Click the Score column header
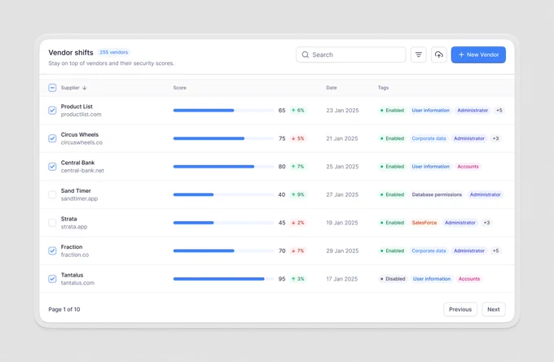This screenshot has width=554, height=362. pyautogui.click(x=180, y=88)
